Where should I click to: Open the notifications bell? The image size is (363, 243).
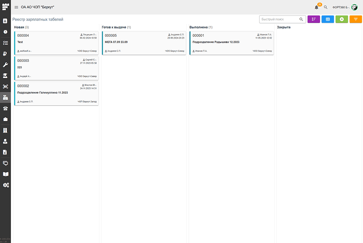click(x=316, y=7)
